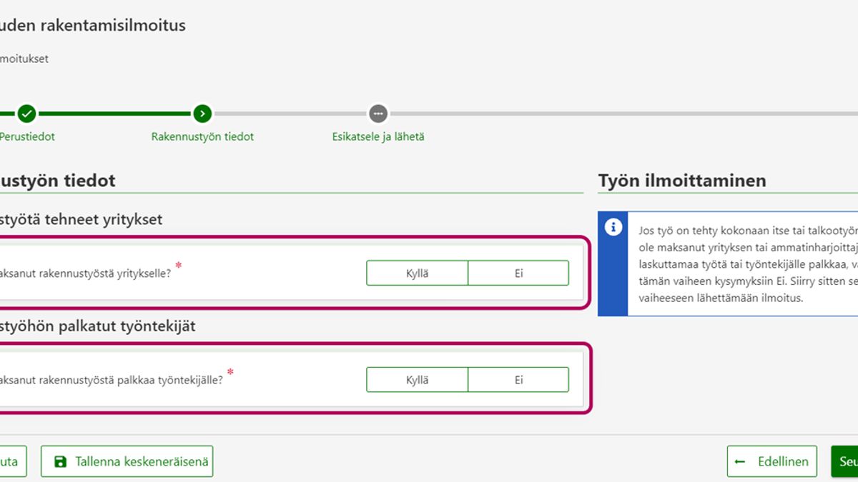Jump to the Esikatsele ja lähetä step
This screenshot has height=482, width=858.
click(x=378, y=136)
